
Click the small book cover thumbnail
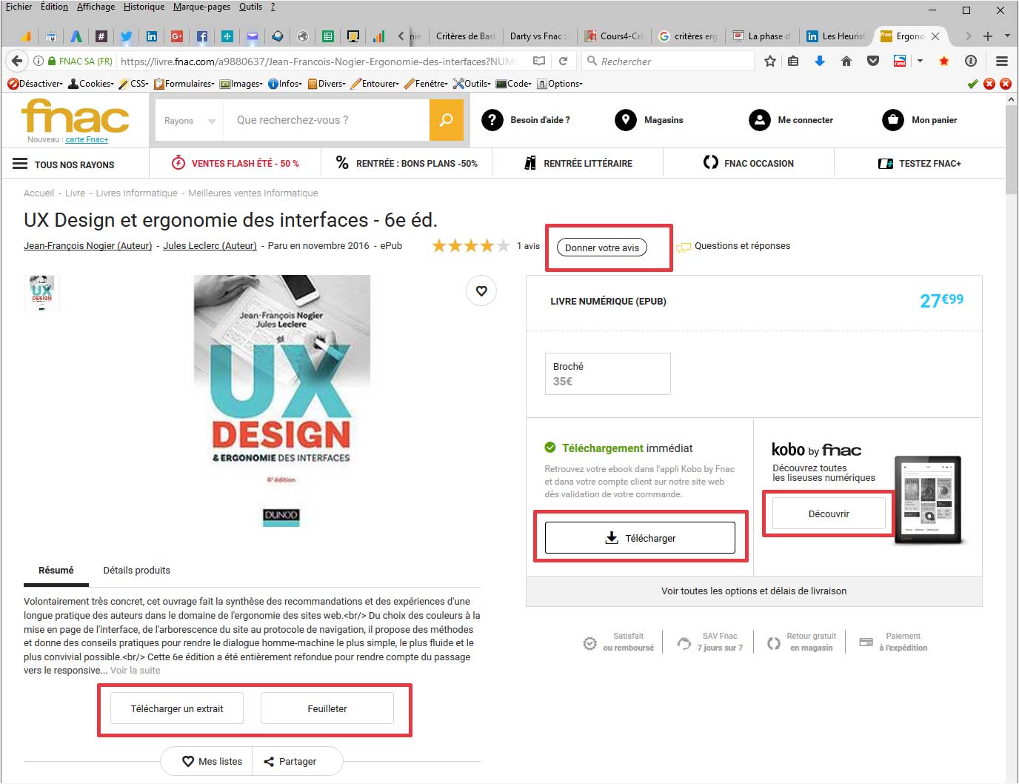(x=41, y=293)
